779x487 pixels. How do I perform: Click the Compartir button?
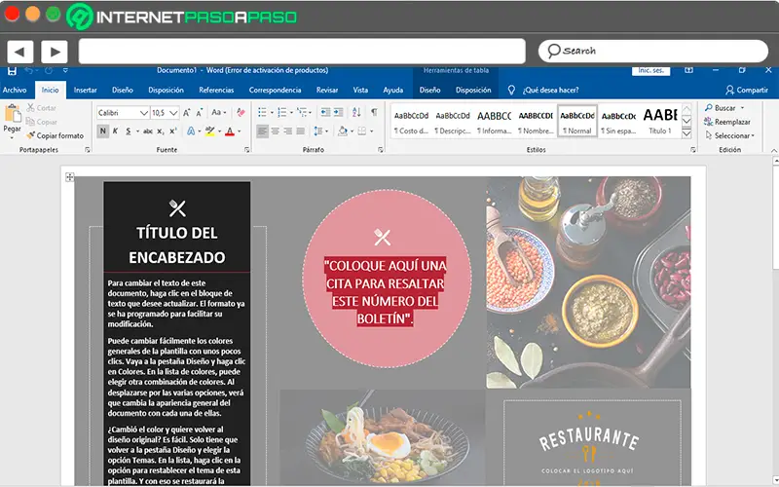[747, 90]
